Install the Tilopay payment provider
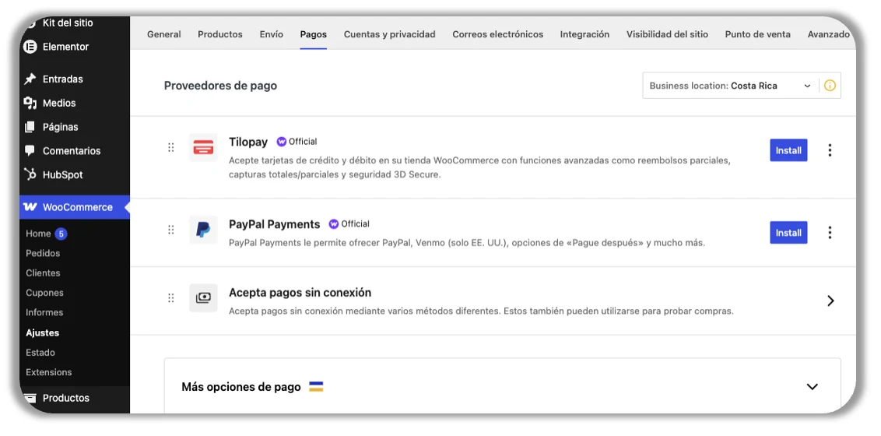This screenshot has height=436, width=881. tap(788, 150)
